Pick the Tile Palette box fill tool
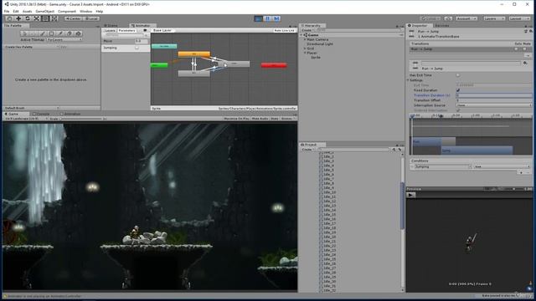Image resolution: width=536 pixels, height=301 pixels. [51, 33]
